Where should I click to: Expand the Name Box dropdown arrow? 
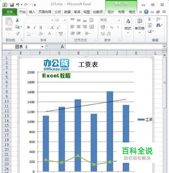tap(42, 47)
